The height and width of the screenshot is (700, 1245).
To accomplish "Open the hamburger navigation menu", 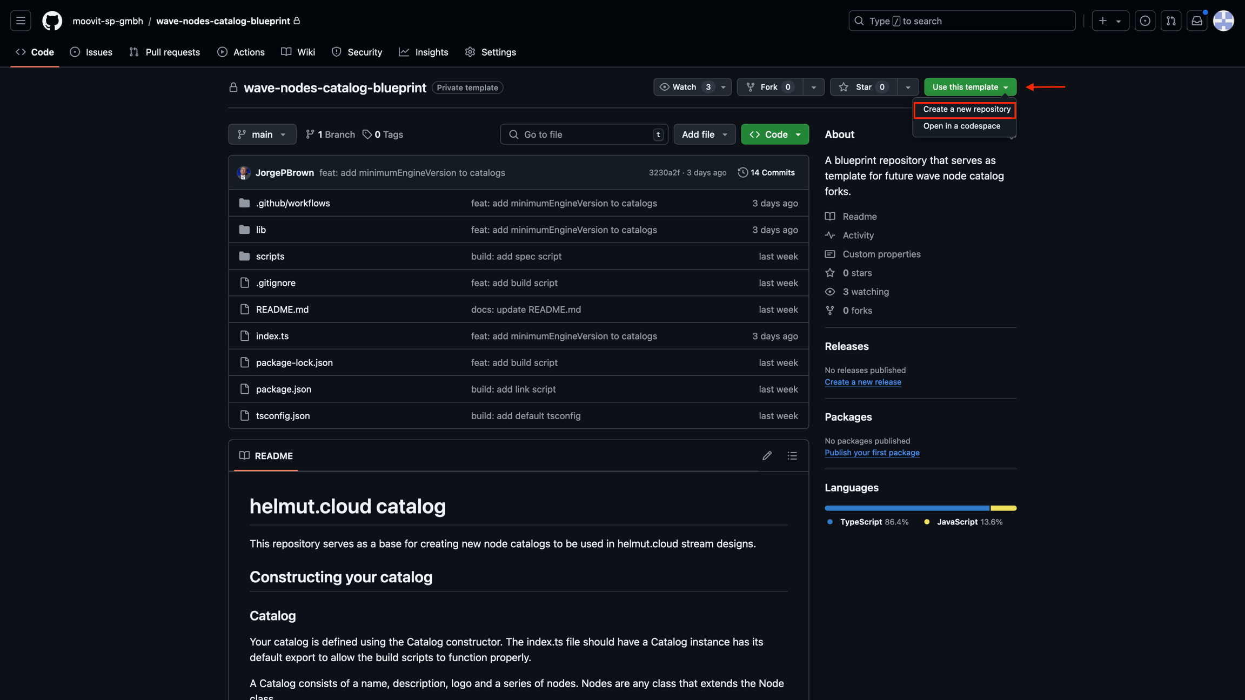I will (21, 21).
